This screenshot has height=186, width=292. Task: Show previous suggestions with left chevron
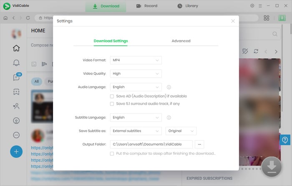tap(266, 52)
